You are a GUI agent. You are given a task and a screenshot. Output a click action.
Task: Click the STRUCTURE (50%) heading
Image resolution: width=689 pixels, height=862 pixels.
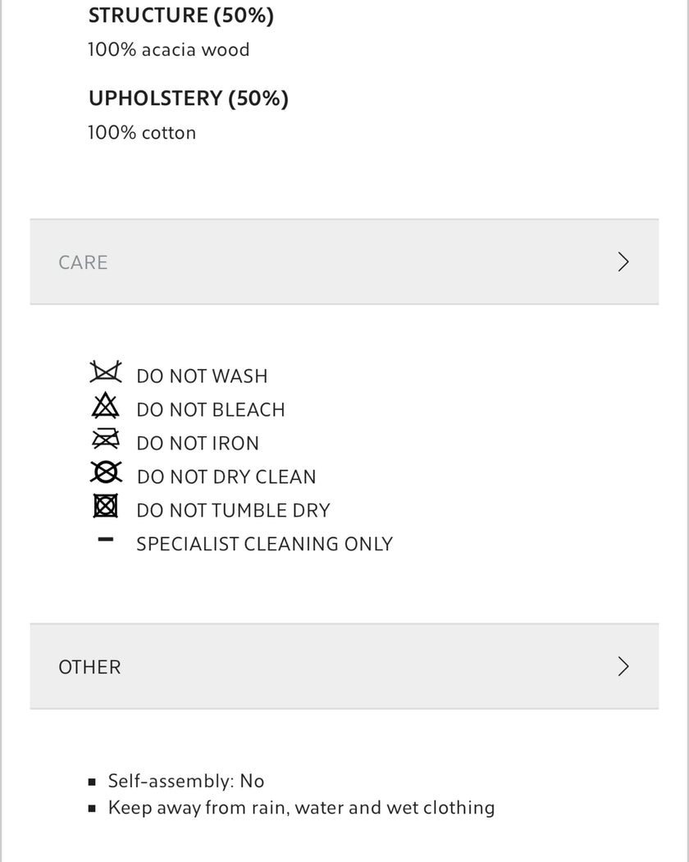pos(181,16)
